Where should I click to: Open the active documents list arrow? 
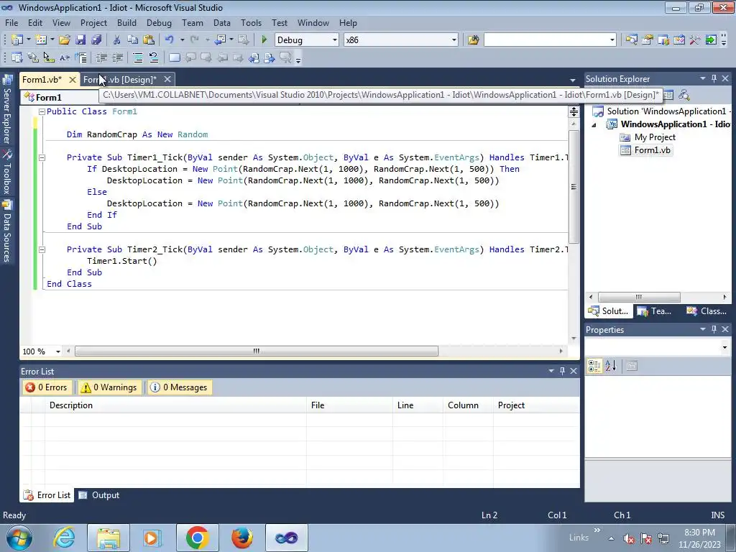click(572, 80)
